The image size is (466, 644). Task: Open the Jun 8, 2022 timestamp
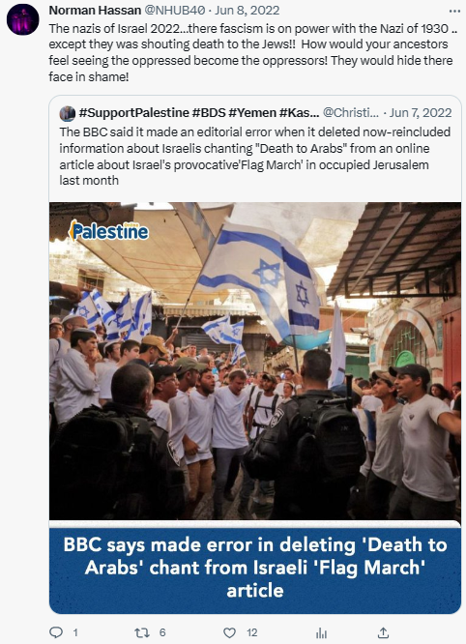click(248, 11)
